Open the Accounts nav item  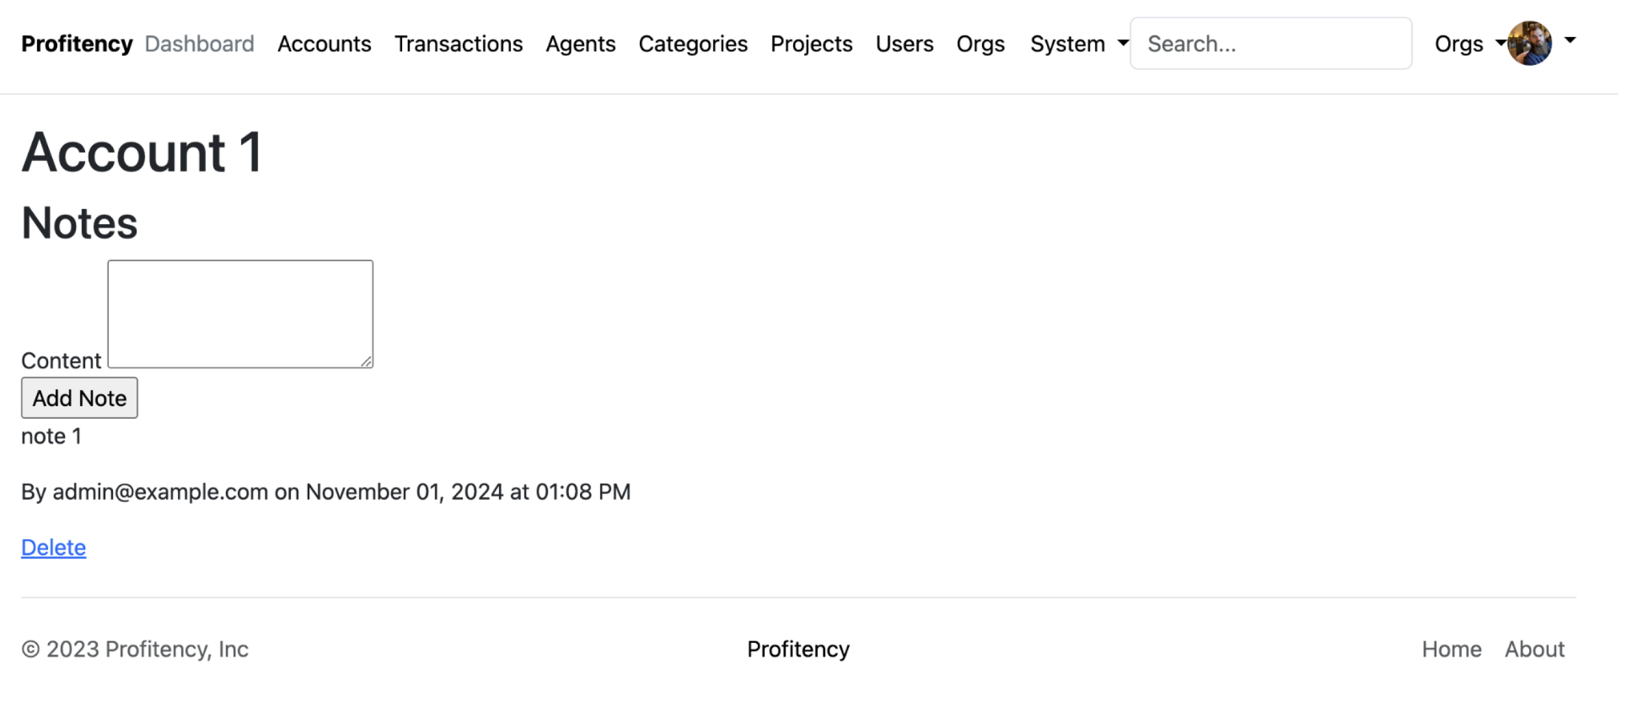click(324, 44)
